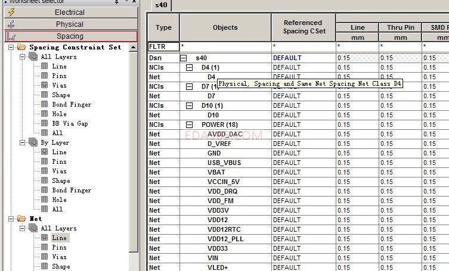
Task: Select the GND net name
Action: tap(214, 153)
